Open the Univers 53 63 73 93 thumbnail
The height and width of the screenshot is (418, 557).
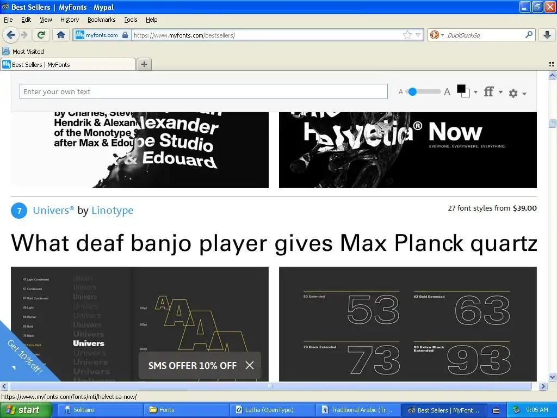click(408, 324)
